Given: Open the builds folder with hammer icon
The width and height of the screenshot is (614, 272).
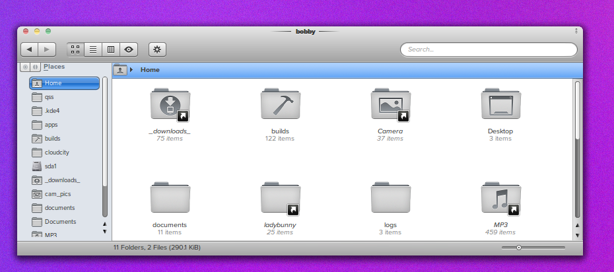Looking at the screenshot, I should click(281, 104).
